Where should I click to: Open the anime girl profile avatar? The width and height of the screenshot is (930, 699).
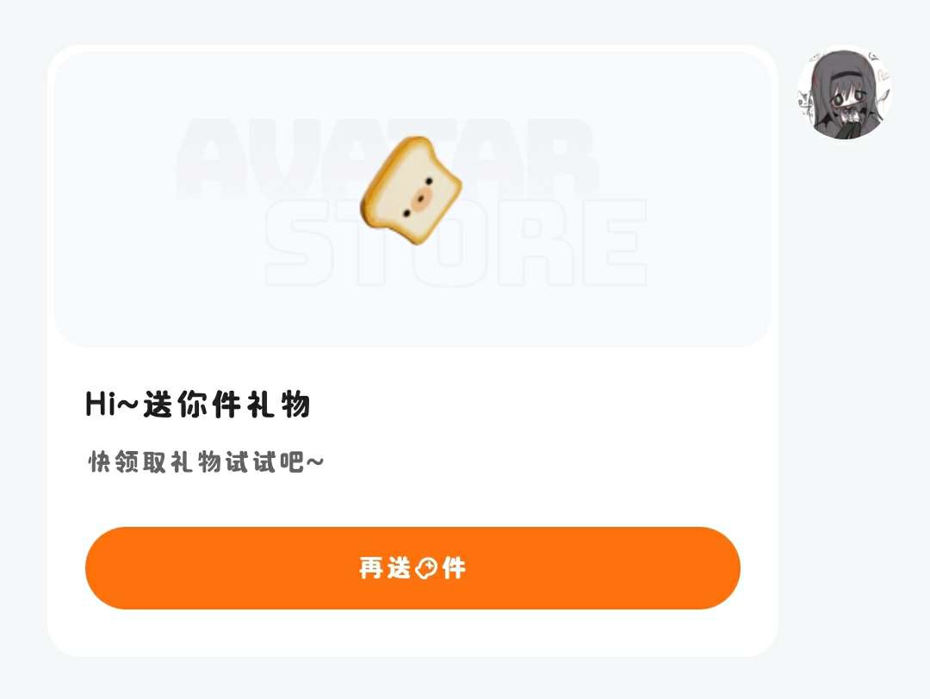click(x=845, y=94)
